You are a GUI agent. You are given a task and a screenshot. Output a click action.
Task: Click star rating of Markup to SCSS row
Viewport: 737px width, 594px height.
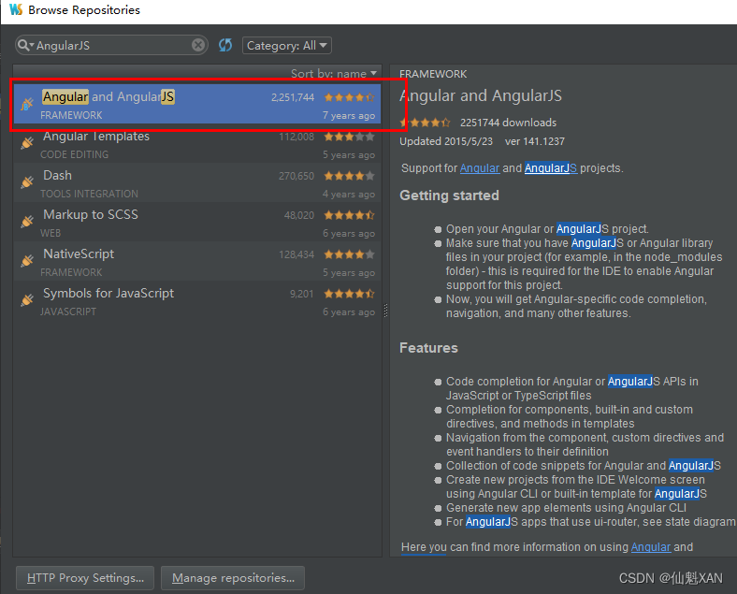(349, 215)
